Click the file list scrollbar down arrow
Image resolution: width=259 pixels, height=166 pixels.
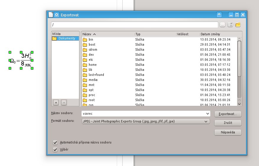239,104
